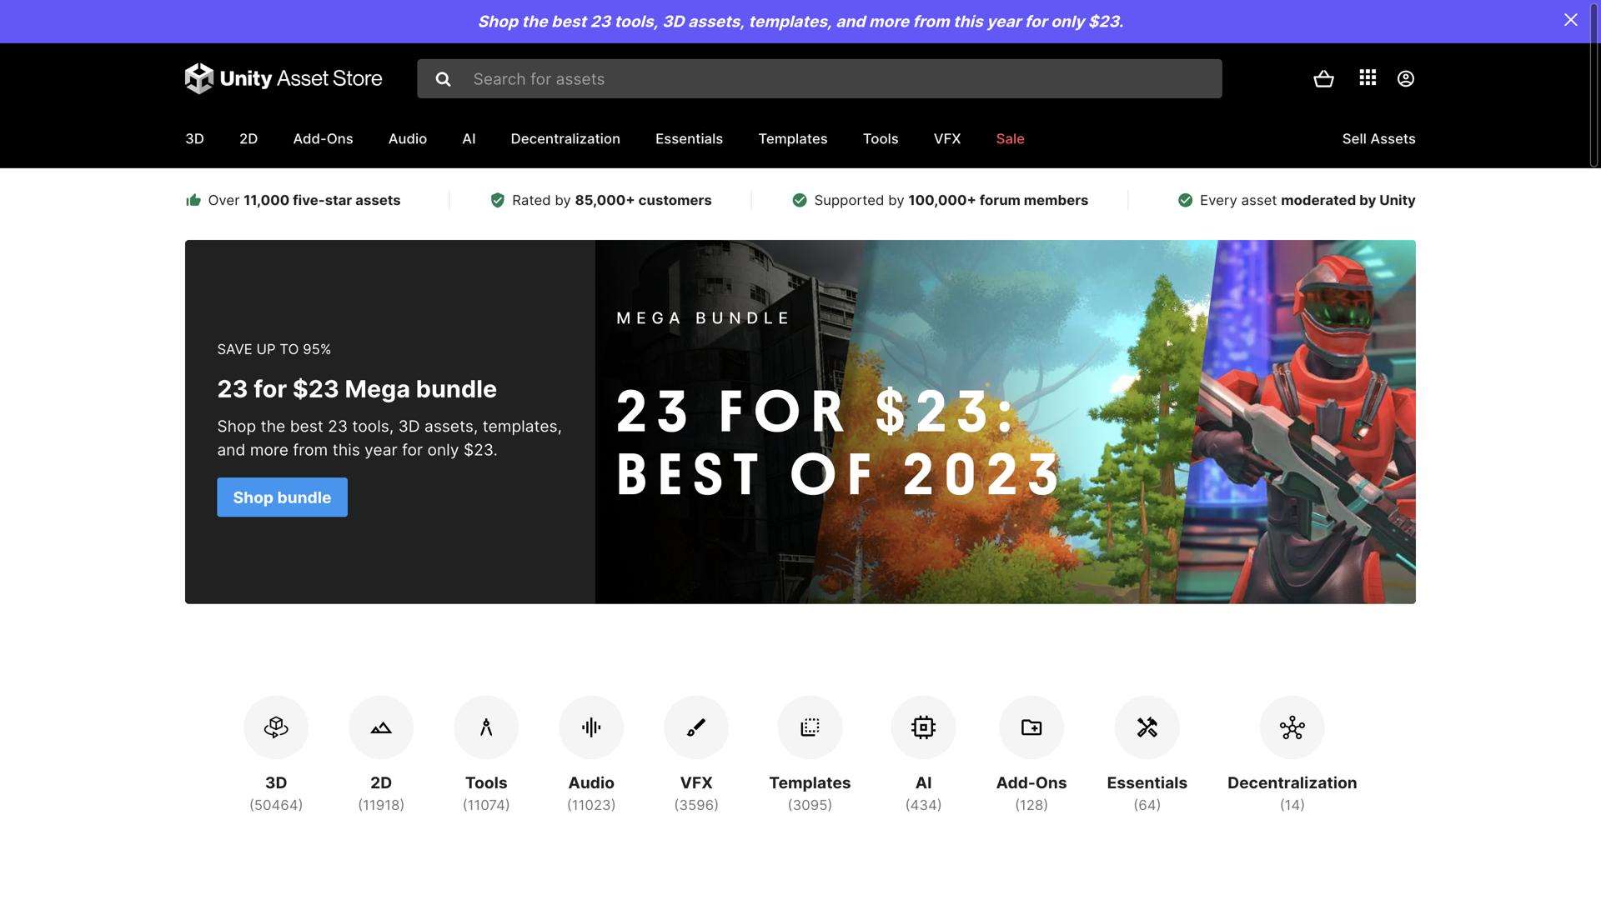Viewport: 1601px width, 900px height.
Task: Select the Essentials crossed-tools icon
Action: click(1147, 727)
